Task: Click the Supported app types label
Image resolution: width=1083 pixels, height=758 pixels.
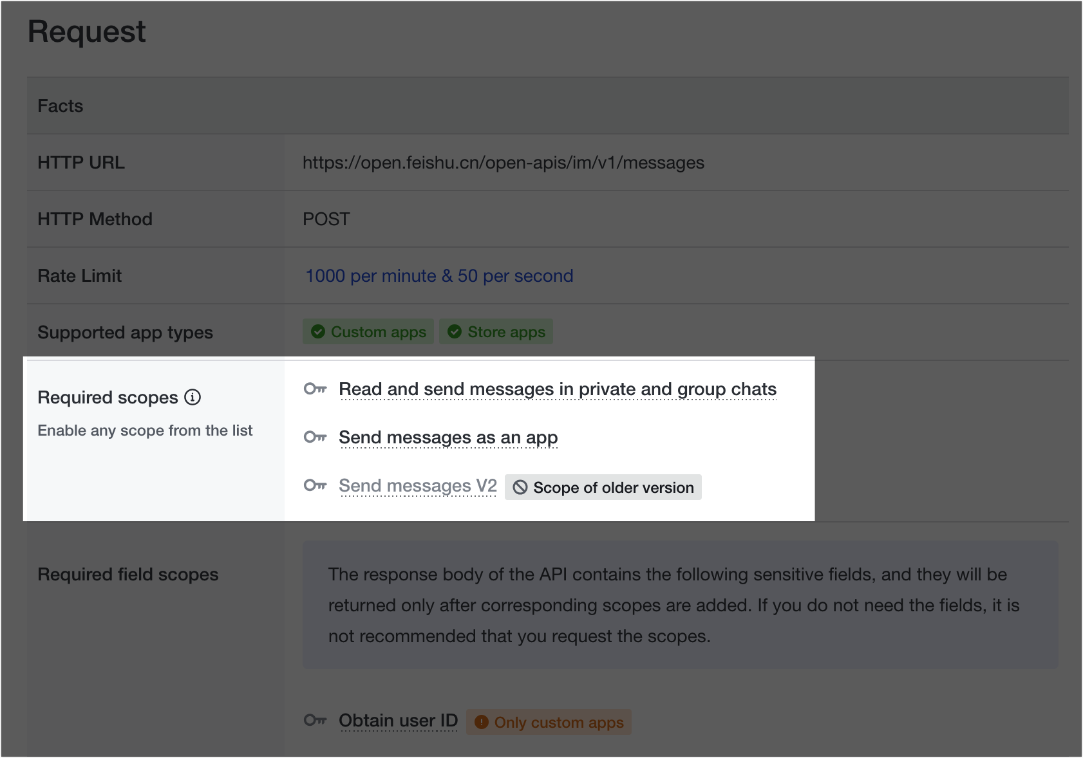Action: [125, 333]
